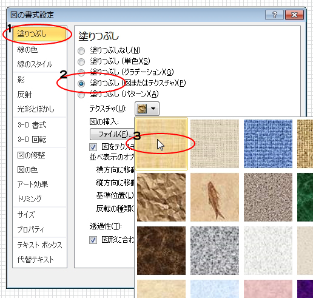This screenshot has width=313, height=298.
Task: Pick the green marble texture
Action: click(x=305, y=197)
